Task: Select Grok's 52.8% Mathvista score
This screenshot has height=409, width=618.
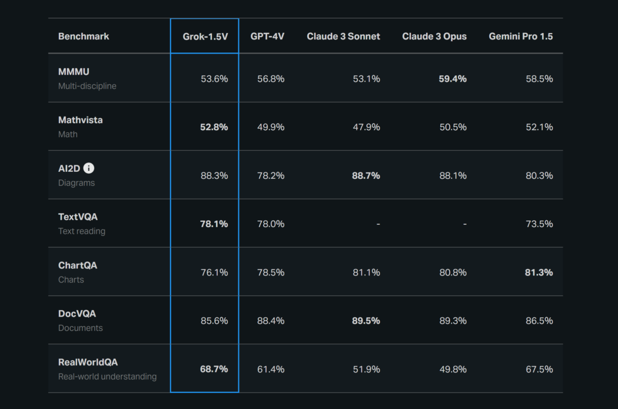Action: [x=214, y=127]
